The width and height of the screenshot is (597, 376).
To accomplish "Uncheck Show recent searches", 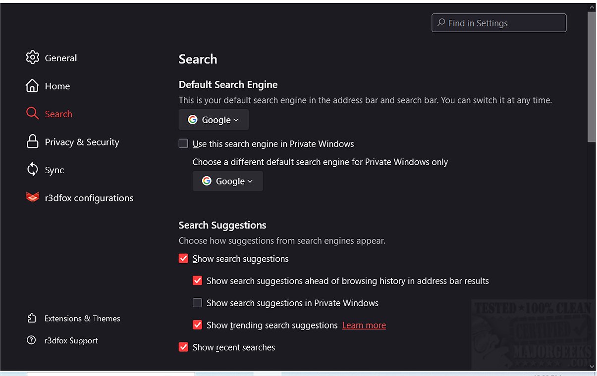I will pos(183,347).
